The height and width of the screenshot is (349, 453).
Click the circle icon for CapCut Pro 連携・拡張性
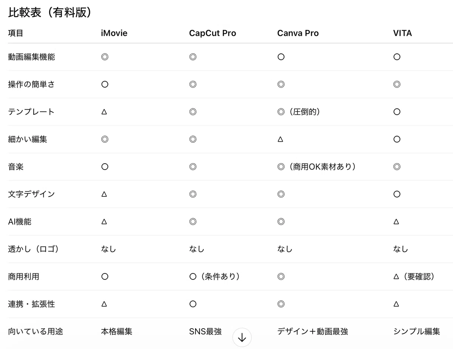193,304
